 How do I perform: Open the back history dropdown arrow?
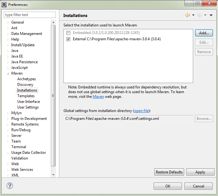(x=193, y=15)
